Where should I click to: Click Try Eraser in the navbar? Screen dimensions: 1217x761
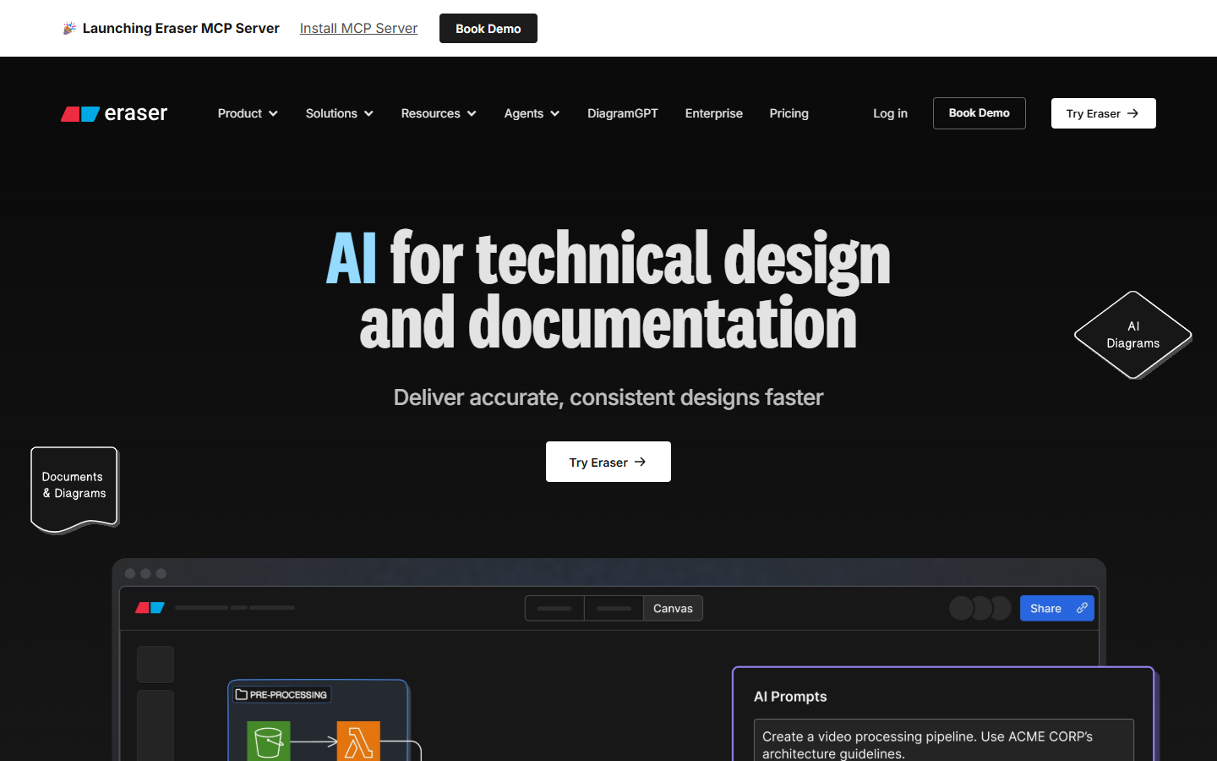[1104, 113]
